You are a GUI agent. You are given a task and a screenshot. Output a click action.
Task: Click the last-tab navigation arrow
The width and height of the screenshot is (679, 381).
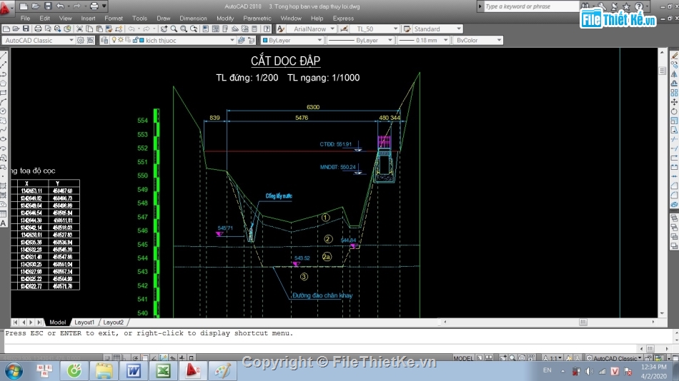pos(39,322)
